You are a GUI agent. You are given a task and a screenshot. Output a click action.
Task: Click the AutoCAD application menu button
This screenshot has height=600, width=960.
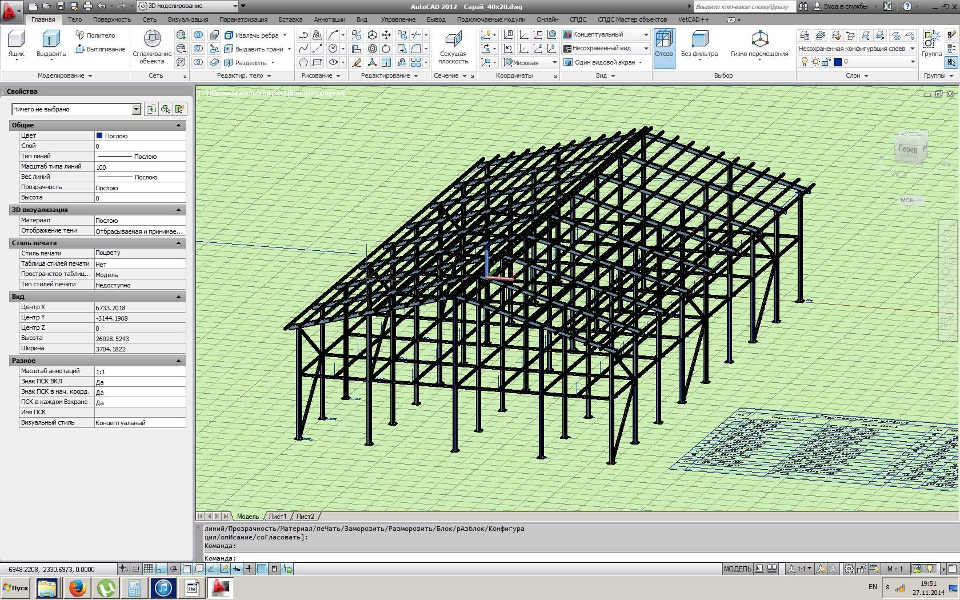11,11
